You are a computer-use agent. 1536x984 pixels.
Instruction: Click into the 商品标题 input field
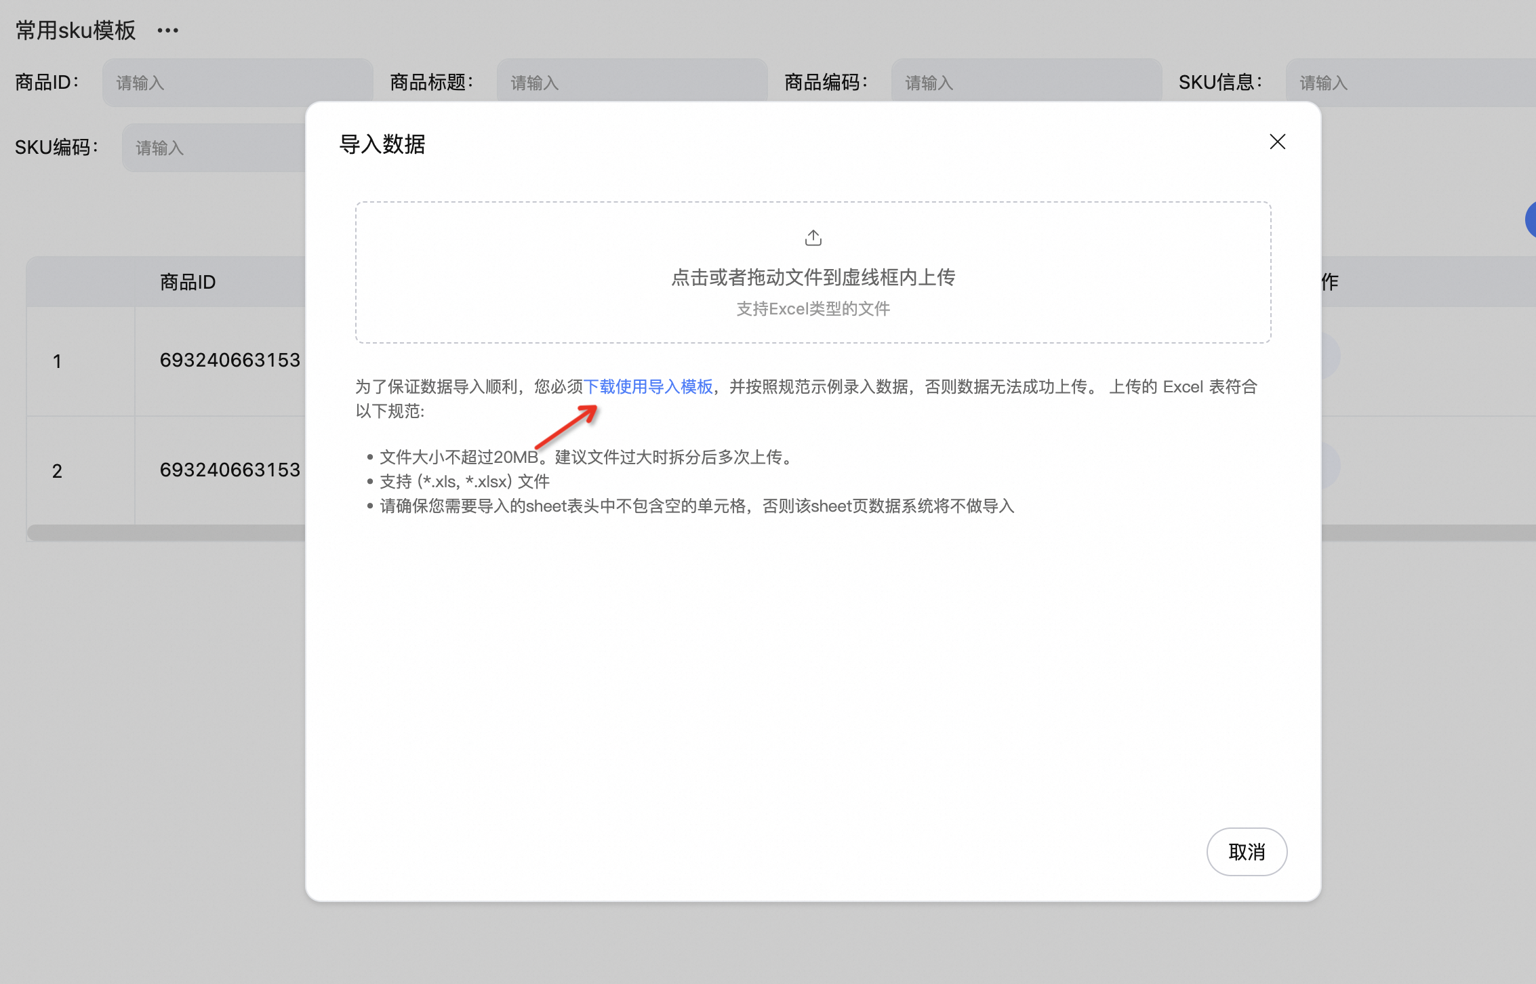point(630,83)
